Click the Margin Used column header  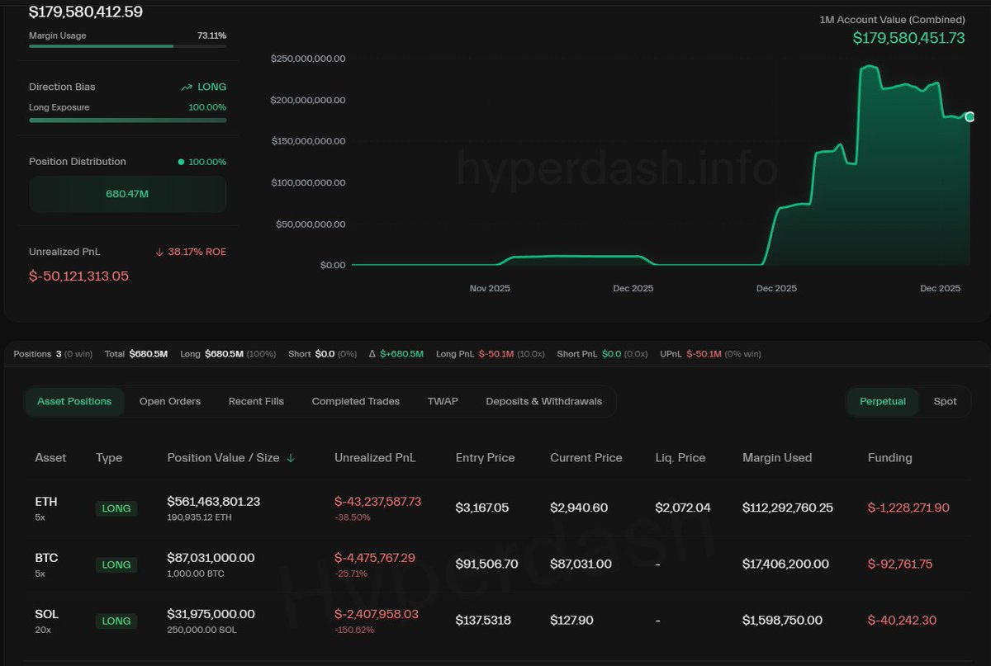[x=777, y=457]
